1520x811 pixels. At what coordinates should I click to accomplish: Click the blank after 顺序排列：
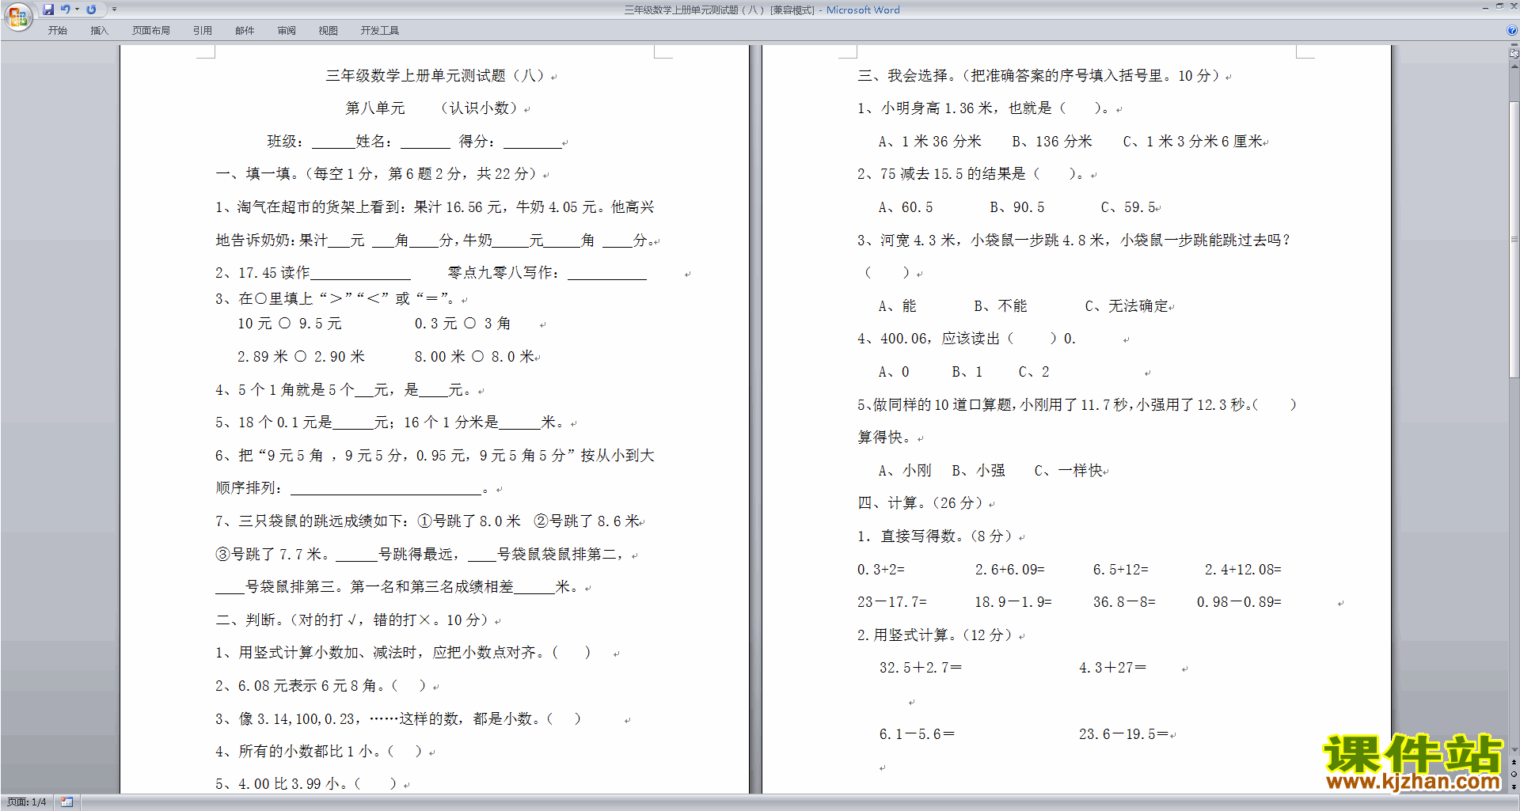click(386, 488)
